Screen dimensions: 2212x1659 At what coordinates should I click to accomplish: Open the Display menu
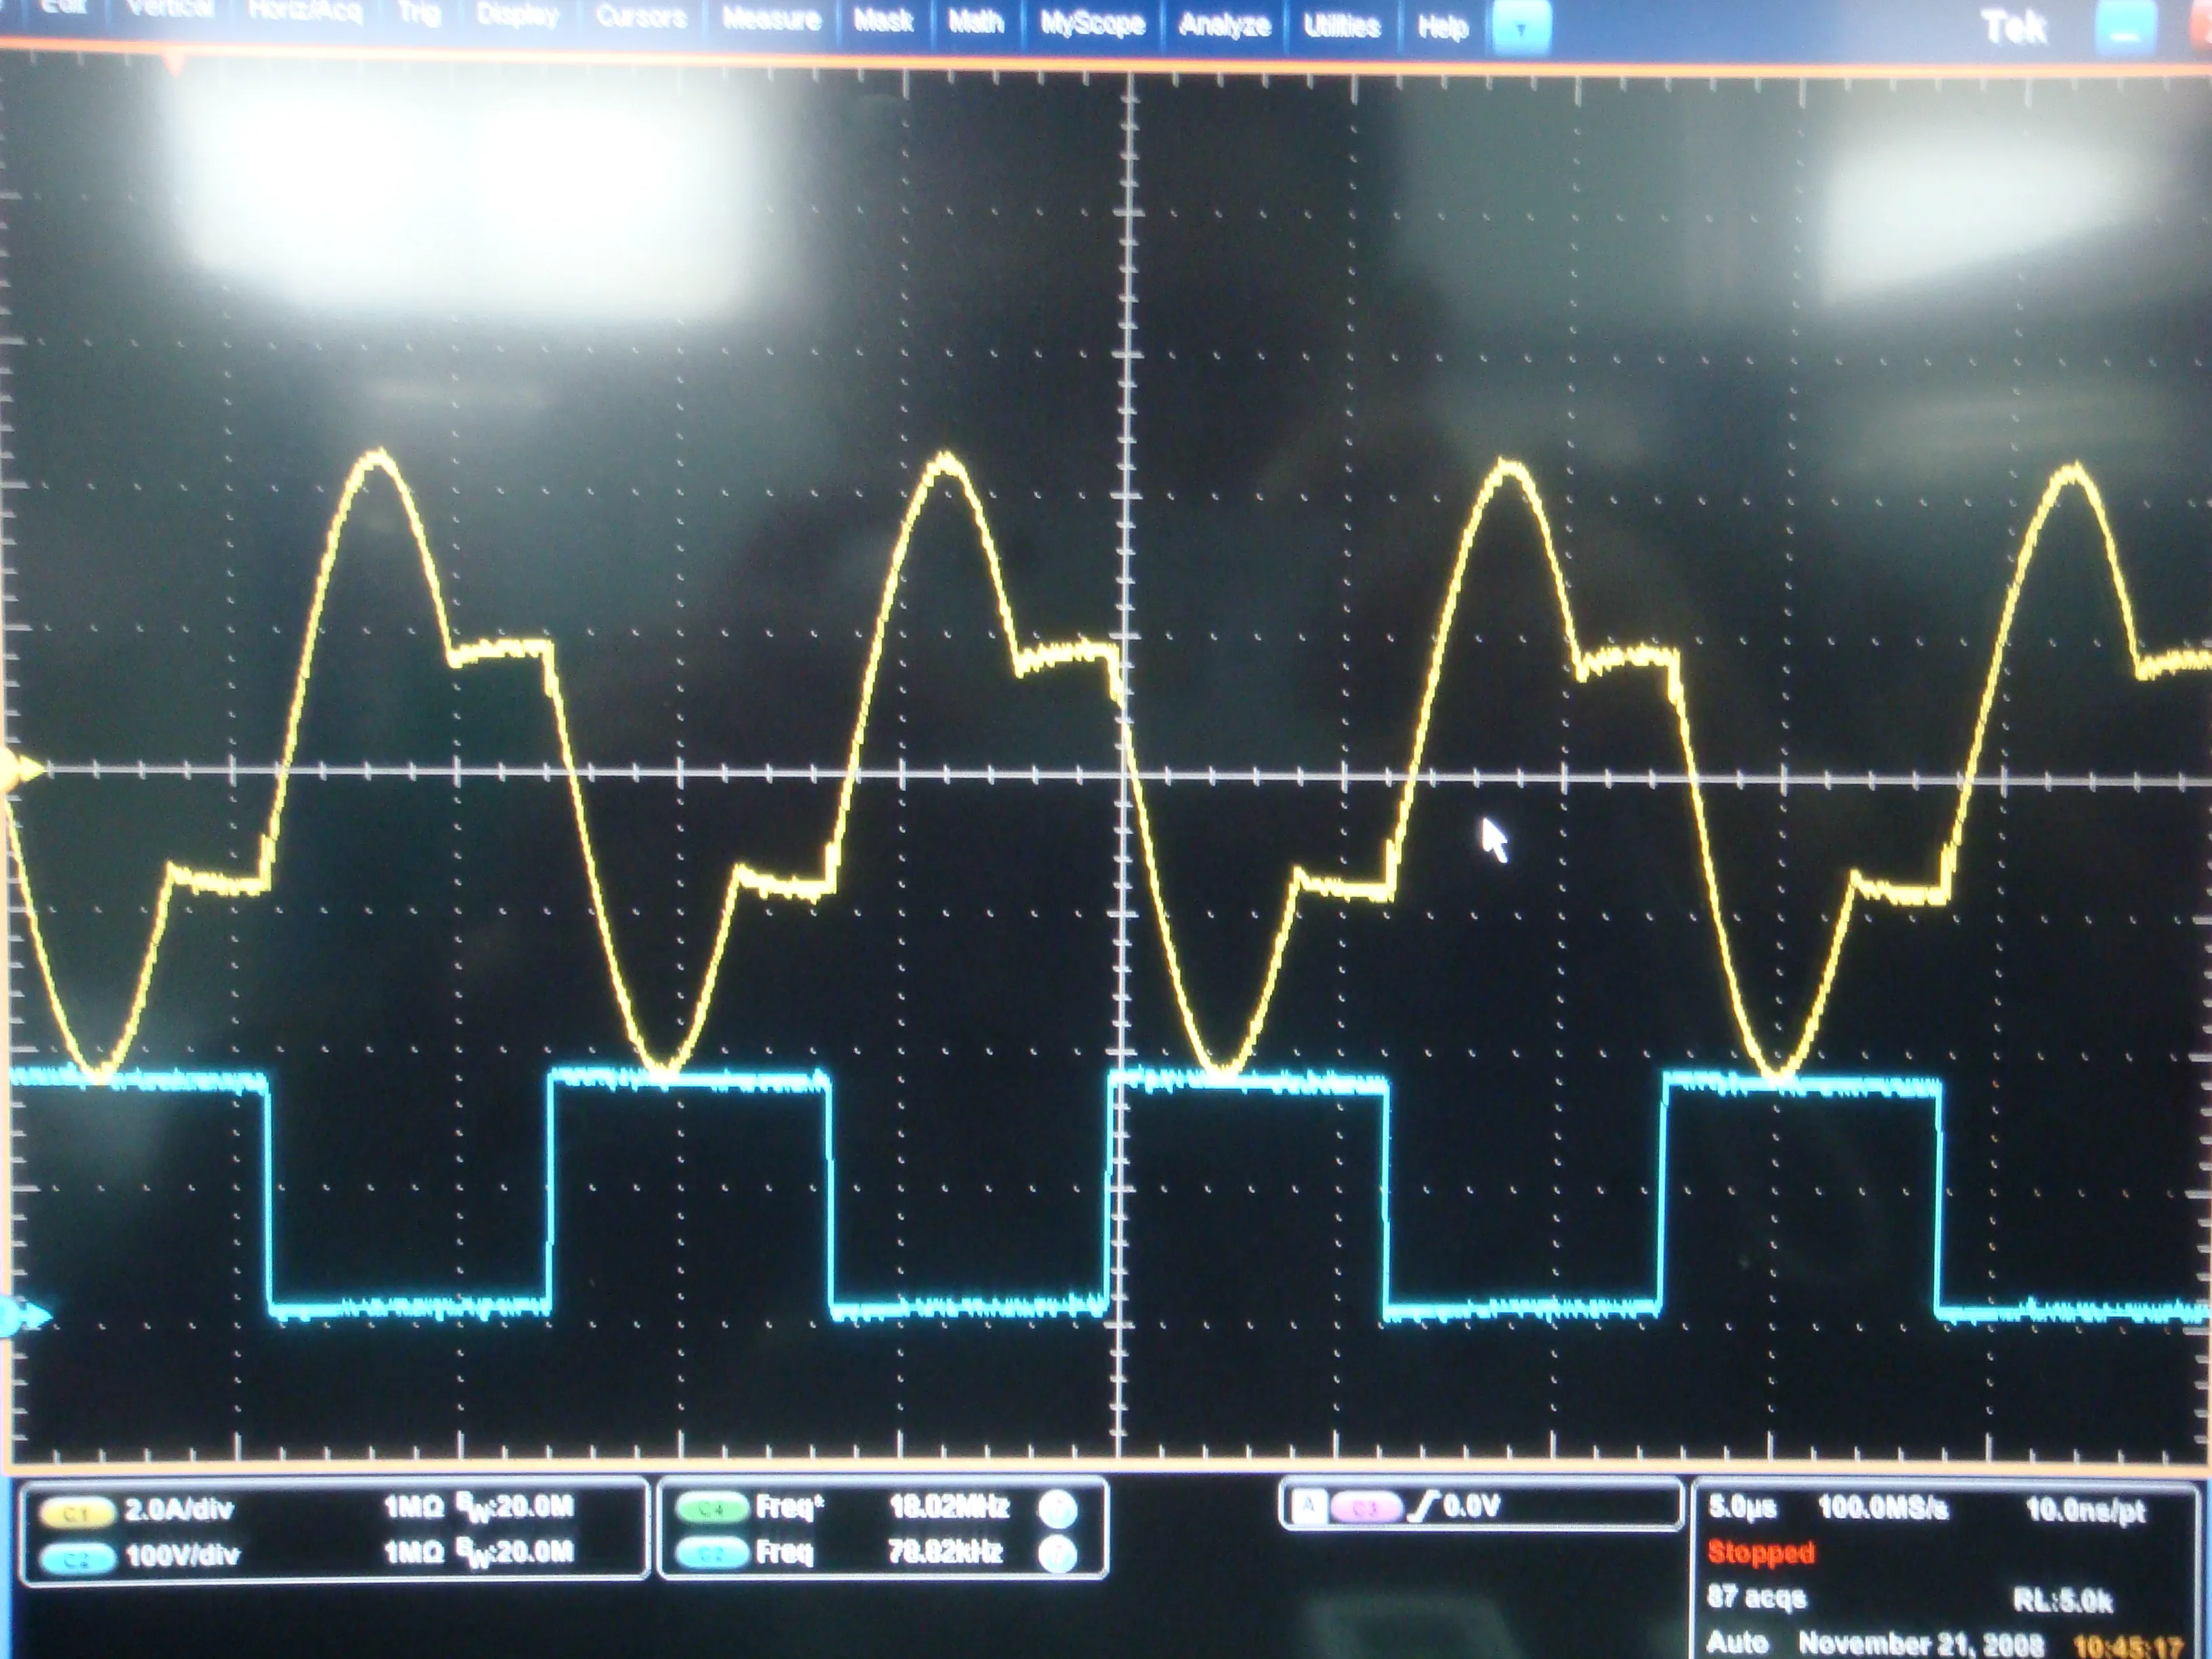click(518, 15)
